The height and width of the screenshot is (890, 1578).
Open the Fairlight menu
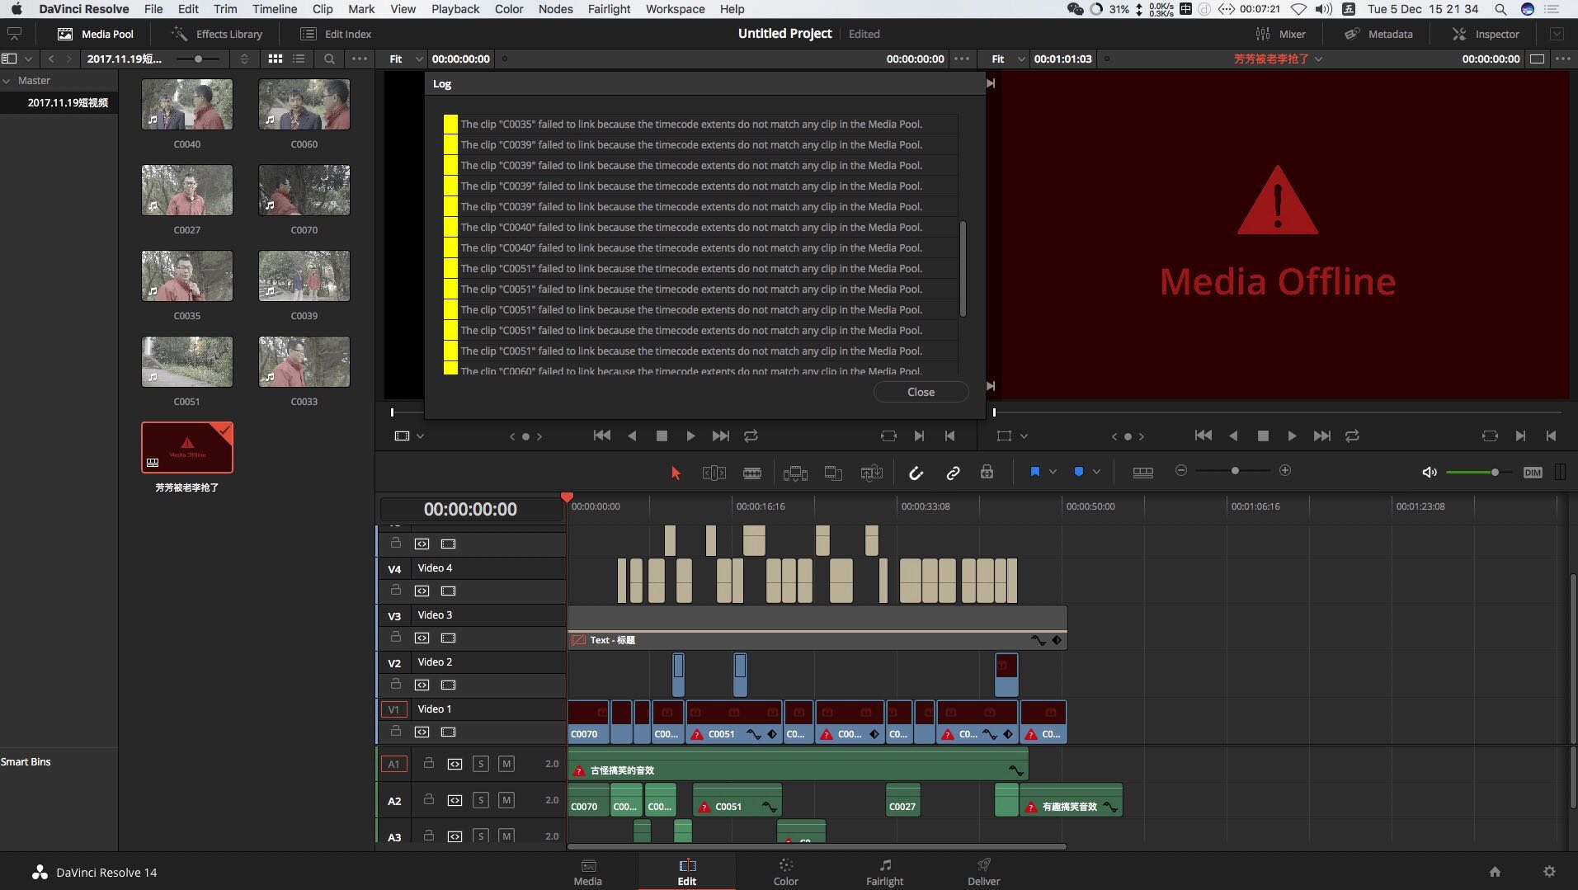pyautogui.click(x=609, y=9)
